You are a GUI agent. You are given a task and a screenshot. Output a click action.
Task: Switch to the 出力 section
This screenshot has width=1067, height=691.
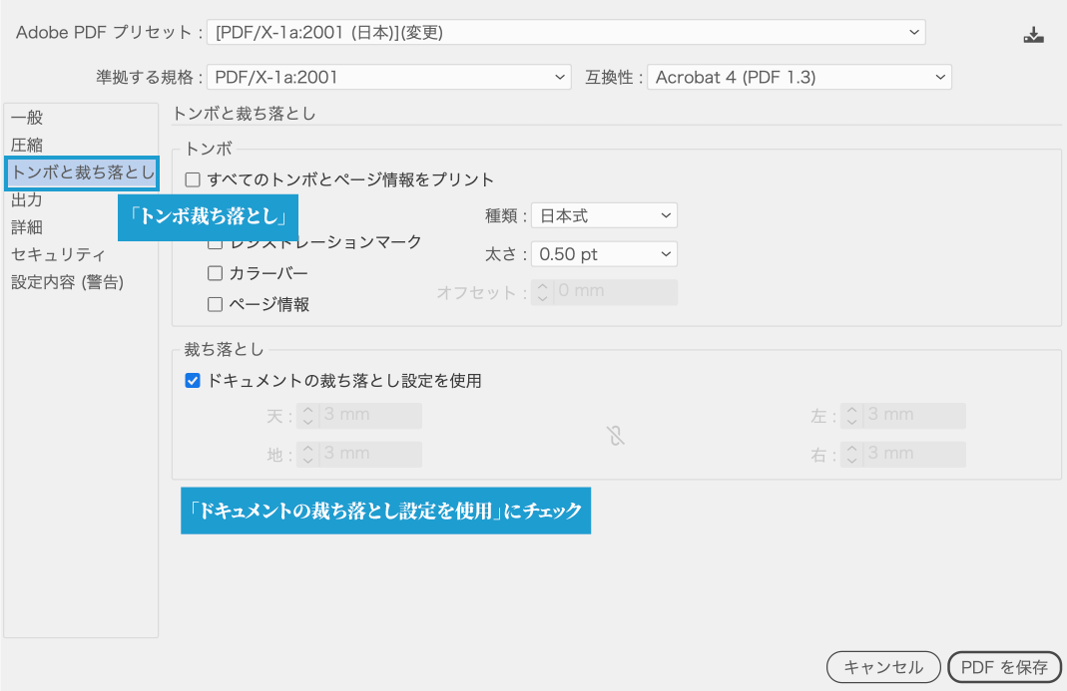28,200
